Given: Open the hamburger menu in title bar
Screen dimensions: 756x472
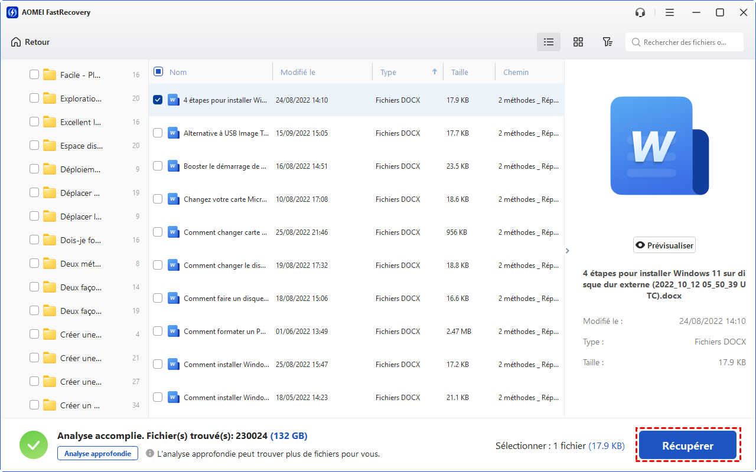Looking at the screenshot, I should click(x=670, y=12).
